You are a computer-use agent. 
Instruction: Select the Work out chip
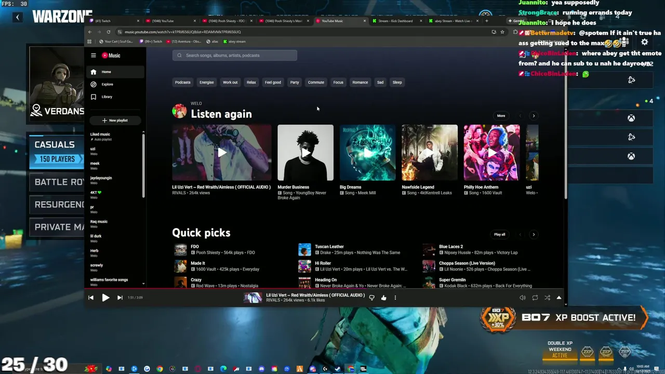click(x=230, y=82)
